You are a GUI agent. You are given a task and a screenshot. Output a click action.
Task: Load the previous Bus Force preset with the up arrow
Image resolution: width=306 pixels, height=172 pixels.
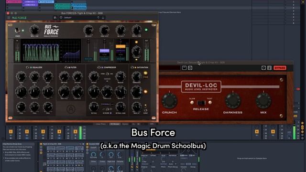click(x=98, y=18)
